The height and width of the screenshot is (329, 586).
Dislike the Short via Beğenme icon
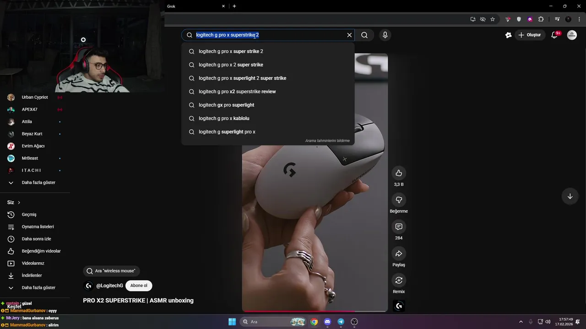coord(399,200)
